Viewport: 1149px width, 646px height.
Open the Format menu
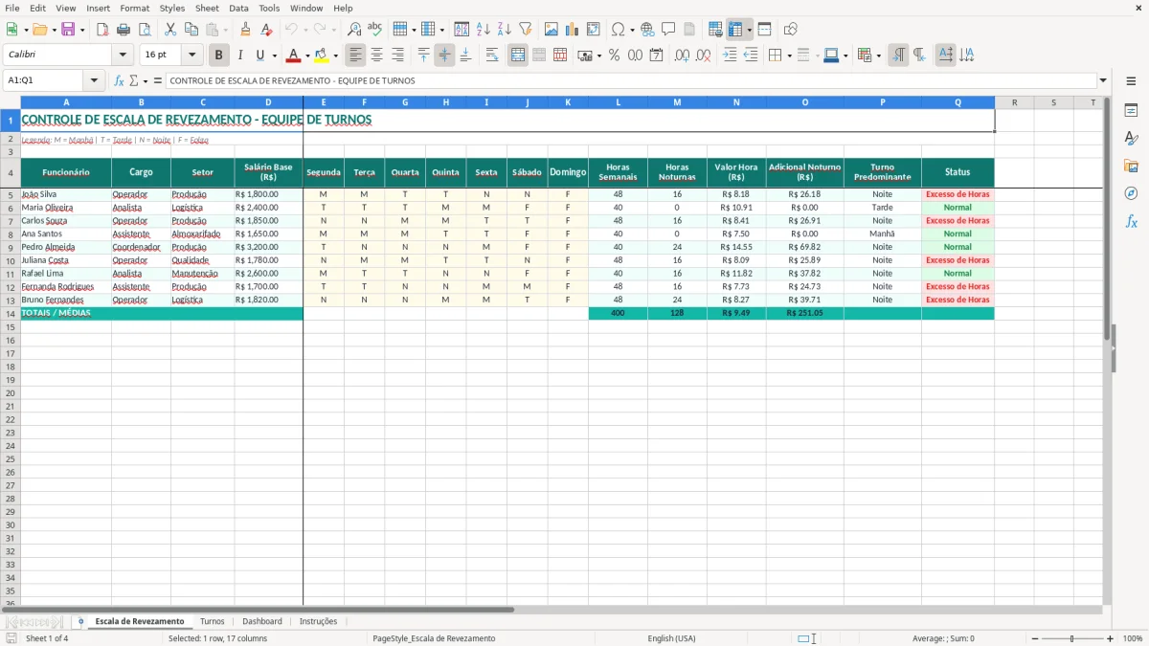(x=134, y=8)
